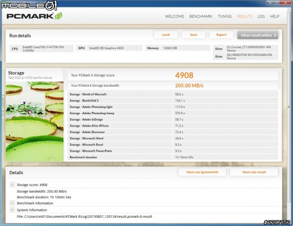Select the Storage - Battlefield 3 row
This screenshot has width=293, height=226.
173,101
